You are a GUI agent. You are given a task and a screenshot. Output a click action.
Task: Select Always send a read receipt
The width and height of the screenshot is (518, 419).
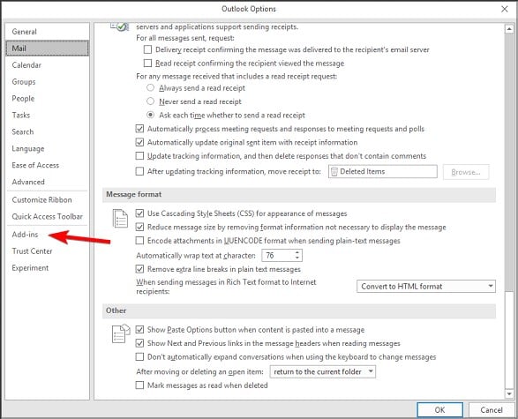tap(150, 88)
